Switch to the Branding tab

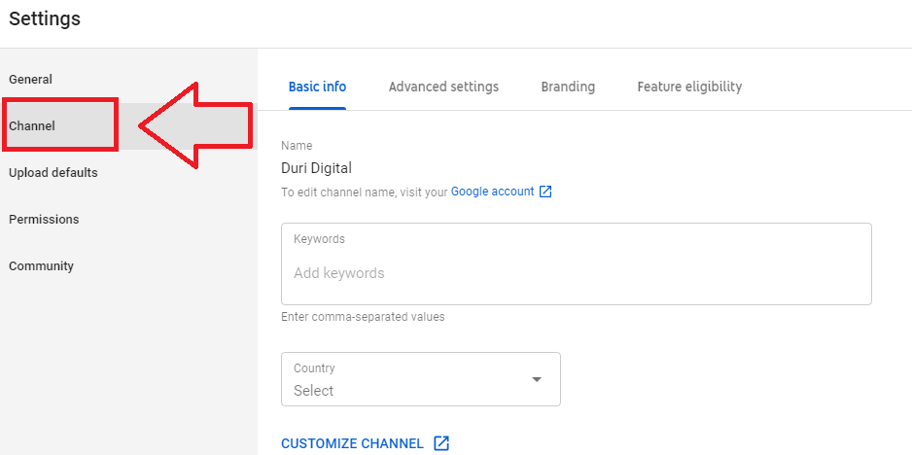[568, 87]
